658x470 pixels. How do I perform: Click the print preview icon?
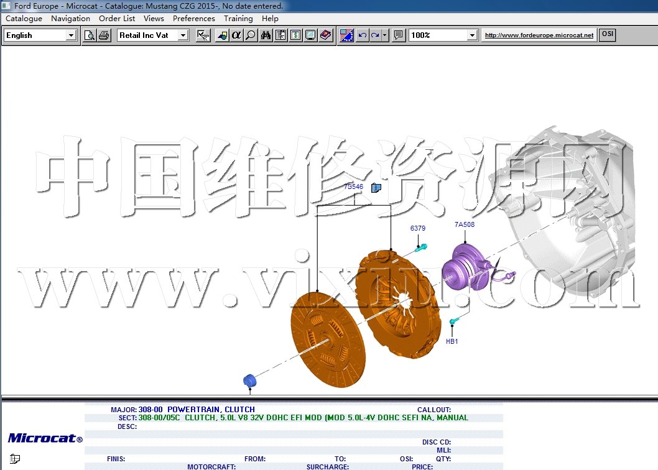point(90,35)
